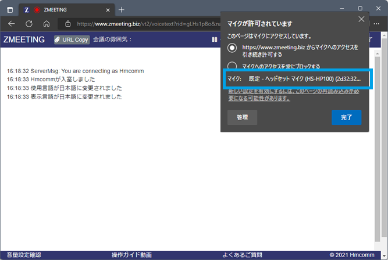The image size is (388, 260).
Task: Click the pause icon in ZMEETING header
Action: pyautogui.click(x=214, y=39)
